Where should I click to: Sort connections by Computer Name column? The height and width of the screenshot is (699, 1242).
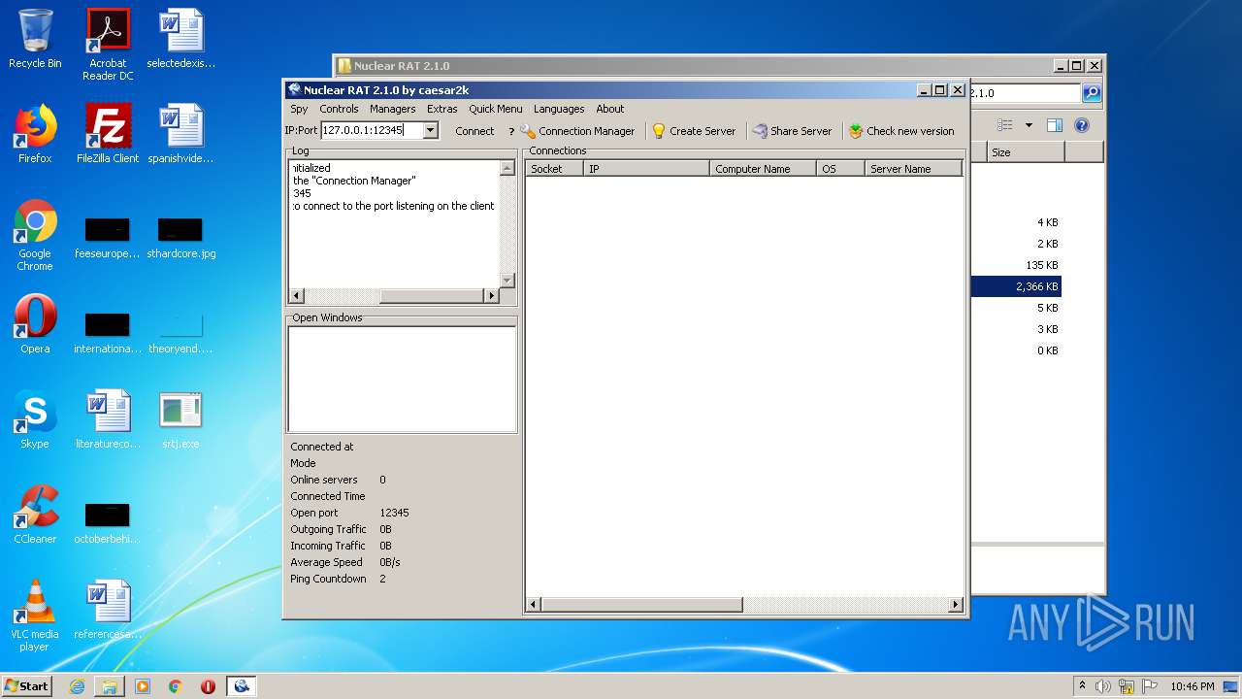pos(763,169)
